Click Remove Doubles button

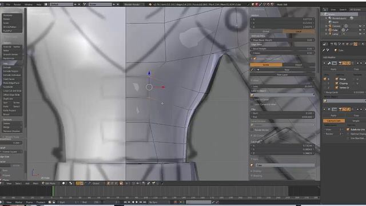[12, 131]
